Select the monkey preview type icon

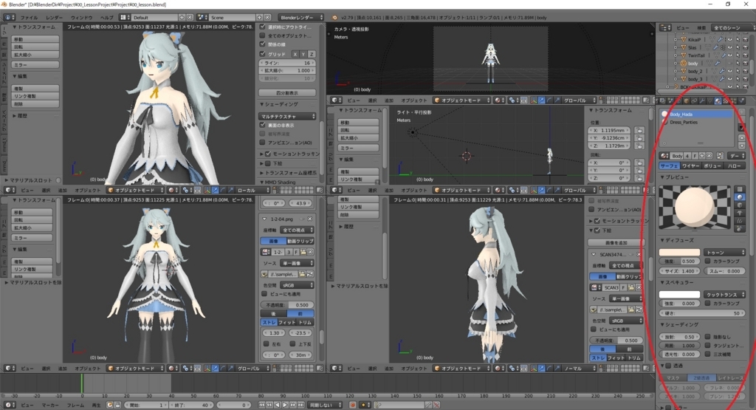(740, 213)
